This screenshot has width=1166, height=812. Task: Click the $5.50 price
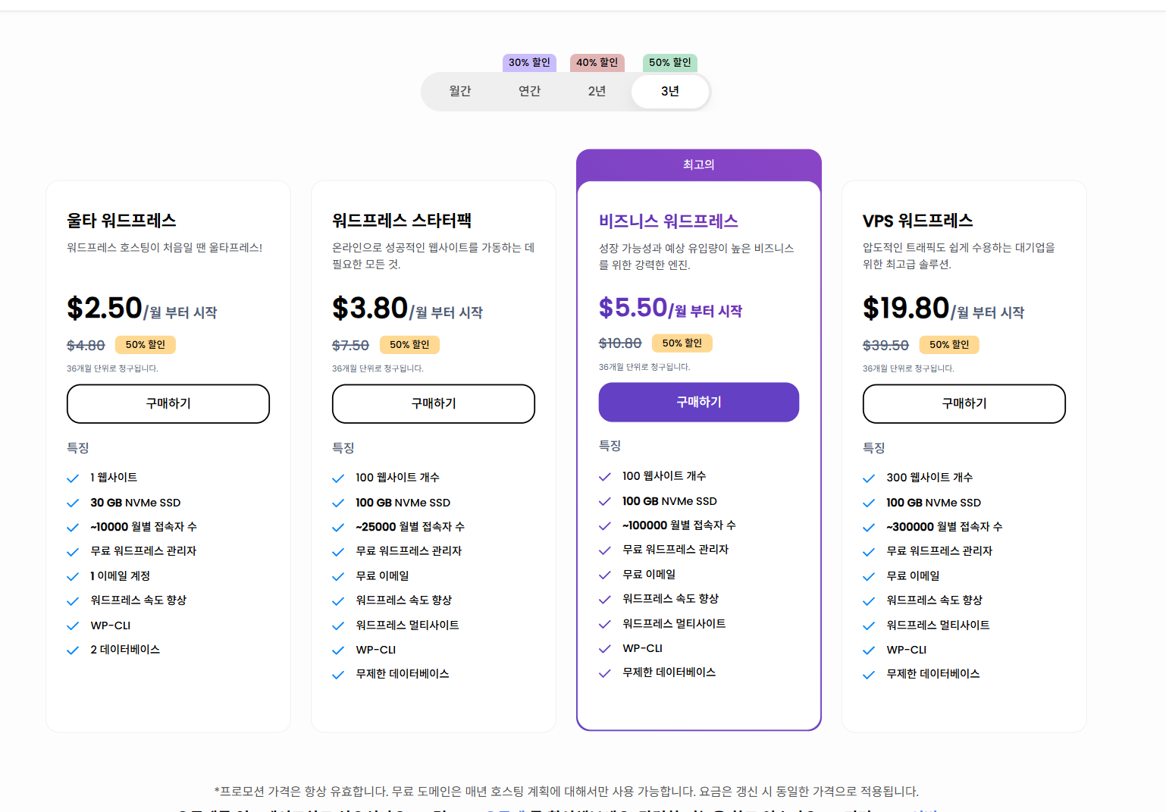click(633, 307)
